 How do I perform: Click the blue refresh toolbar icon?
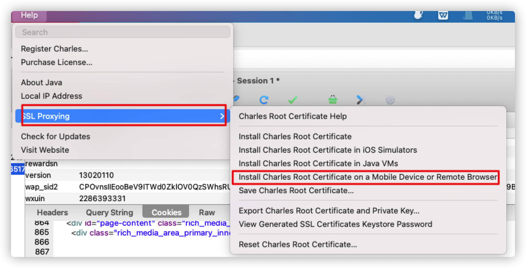click(x=264, y=100)
